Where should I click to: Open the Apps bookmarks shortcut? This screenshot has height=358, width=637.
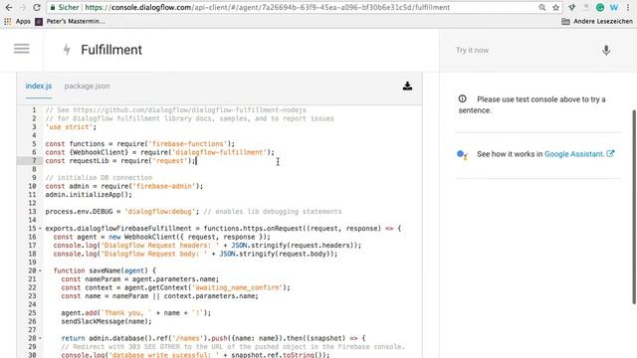18,21
